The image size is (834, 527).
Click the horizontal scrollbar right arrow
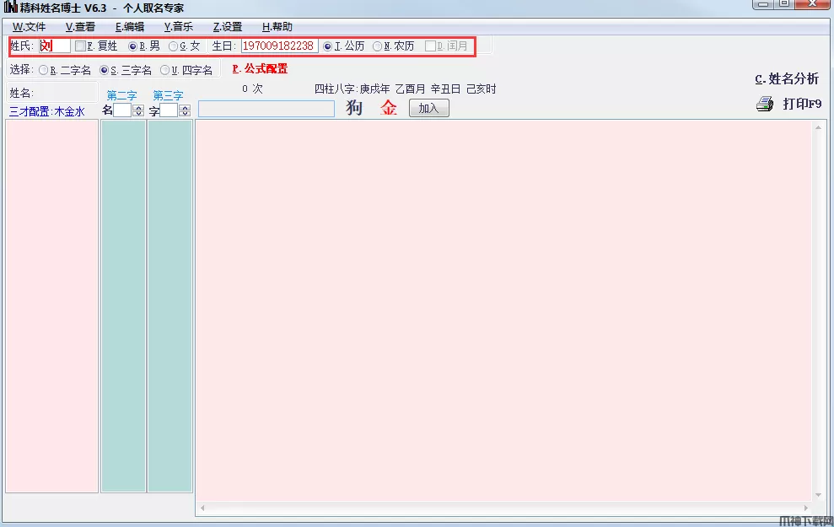point(806,508)
